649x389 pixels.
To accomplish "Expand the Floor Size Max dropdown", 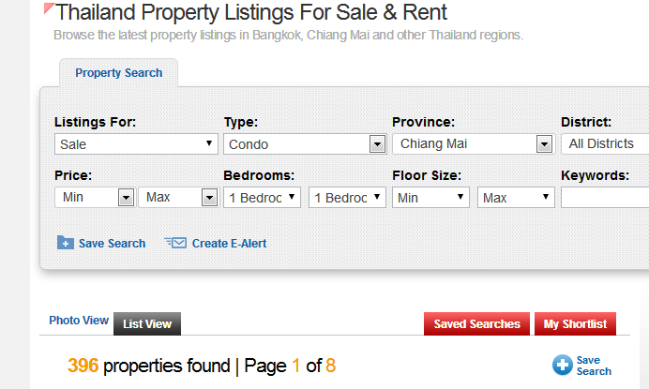I will [x=516, y=198].
